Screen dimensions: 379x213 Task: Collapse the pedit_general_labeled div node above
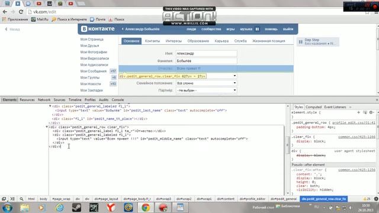pos(50,106)
